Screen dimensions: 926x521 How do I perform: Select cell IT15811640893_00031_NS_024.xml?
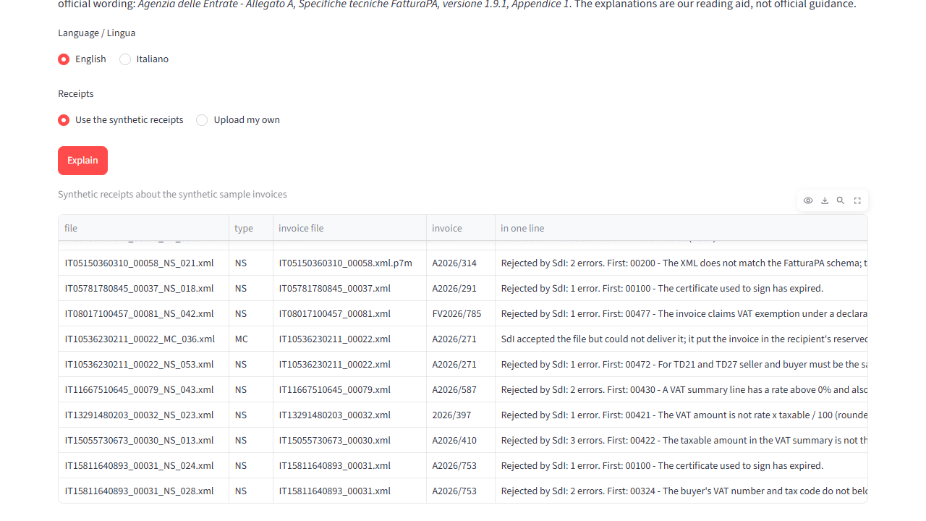143,466
